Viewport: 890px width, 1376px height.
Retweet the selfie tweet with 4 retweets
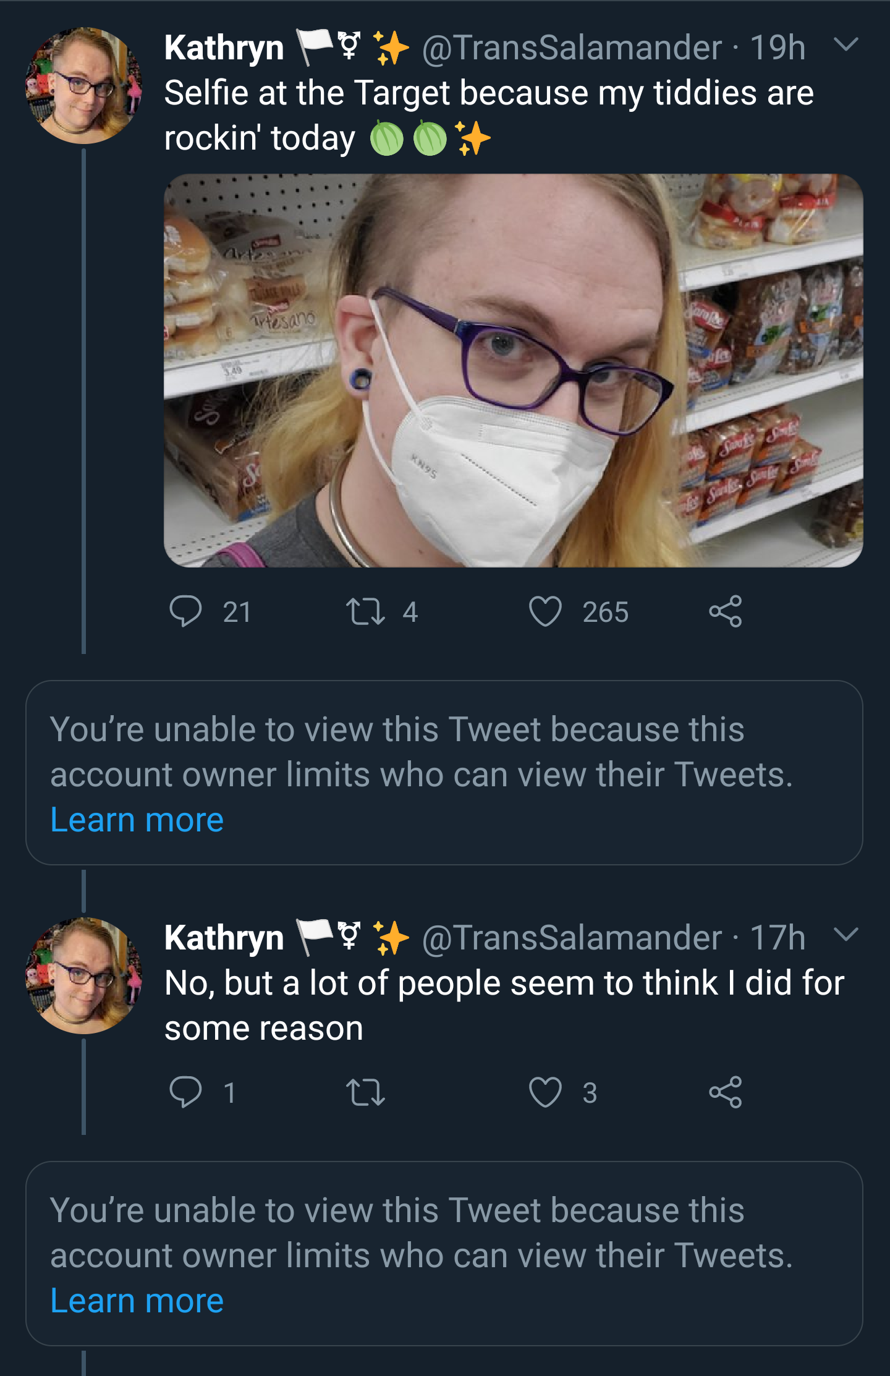[x=365, y=611]
